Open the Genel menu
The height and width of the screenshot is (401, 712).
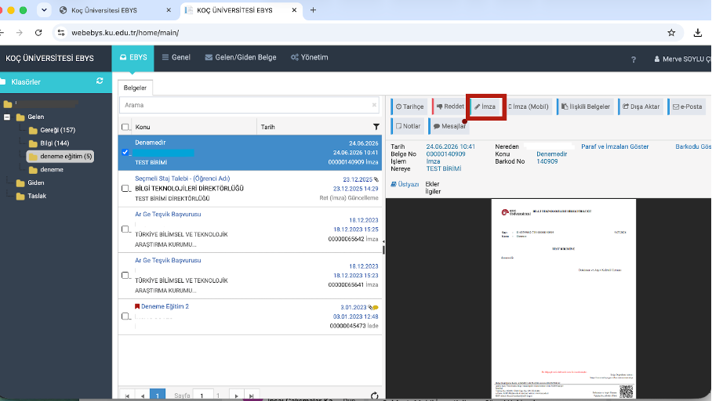coord(176,58)
